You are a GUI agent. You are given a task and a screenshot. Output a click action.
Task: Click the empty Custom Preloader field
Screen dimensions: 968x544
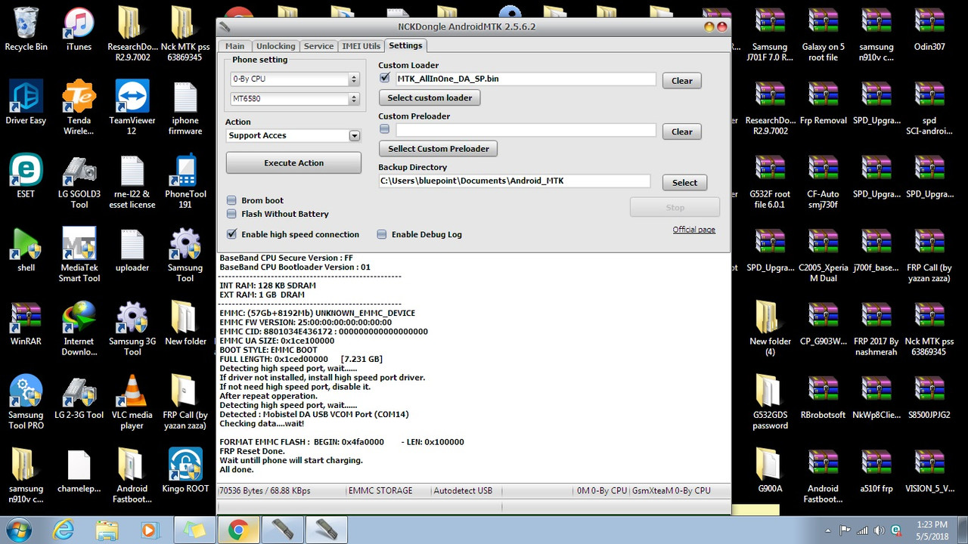point(526,130)
